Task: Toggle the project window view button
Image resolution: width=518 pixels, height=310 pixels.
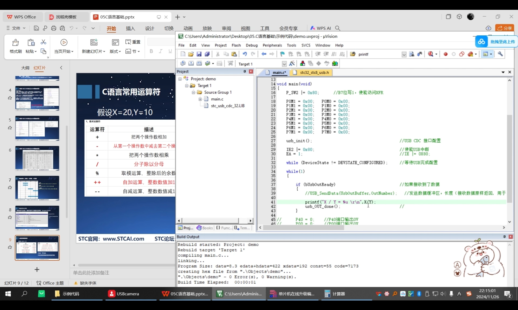Action: (485, 54)
